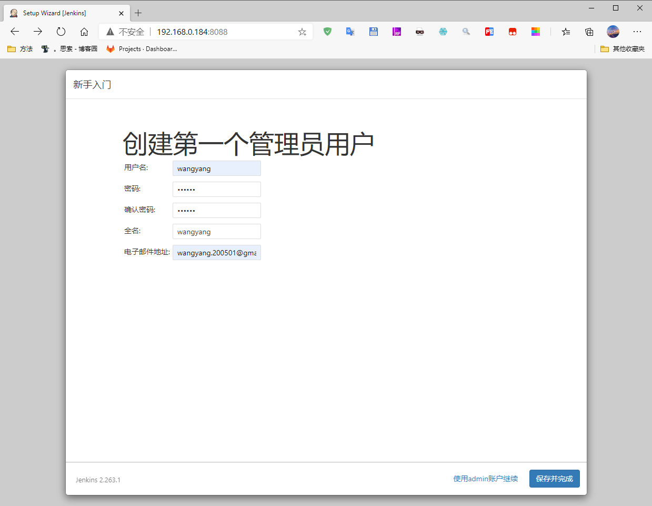Open the blue floppy-disk save extension

[x=374, y=32]
